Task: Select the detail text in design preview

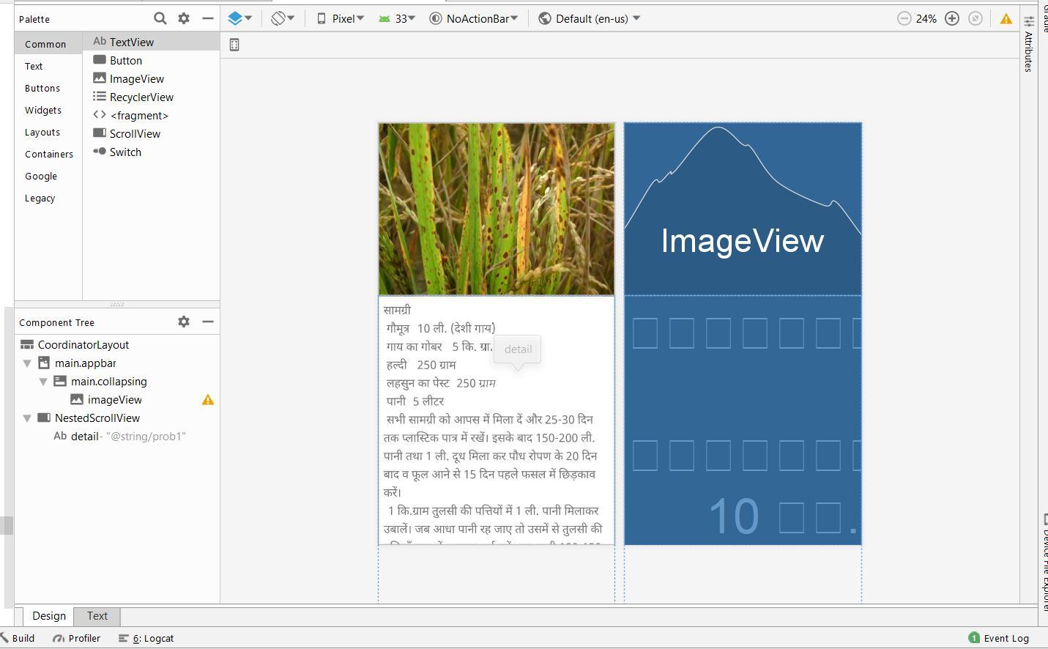Action: pos(497,420)
